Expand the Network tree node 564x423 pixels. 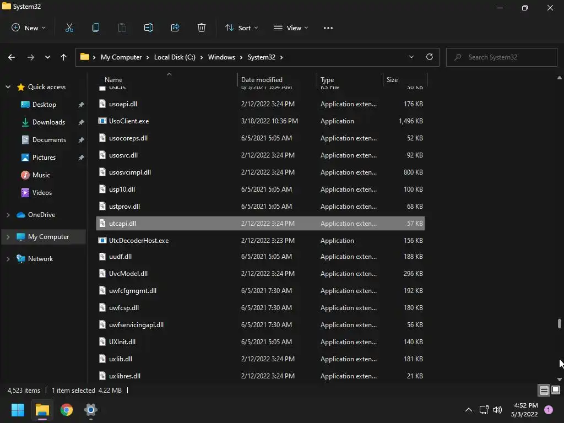click(8, 259)
